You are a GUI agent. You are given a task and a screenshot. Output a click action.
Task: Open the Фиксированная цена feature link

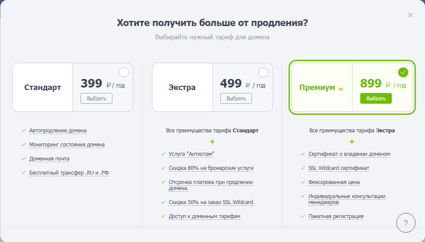click(334, 182)
